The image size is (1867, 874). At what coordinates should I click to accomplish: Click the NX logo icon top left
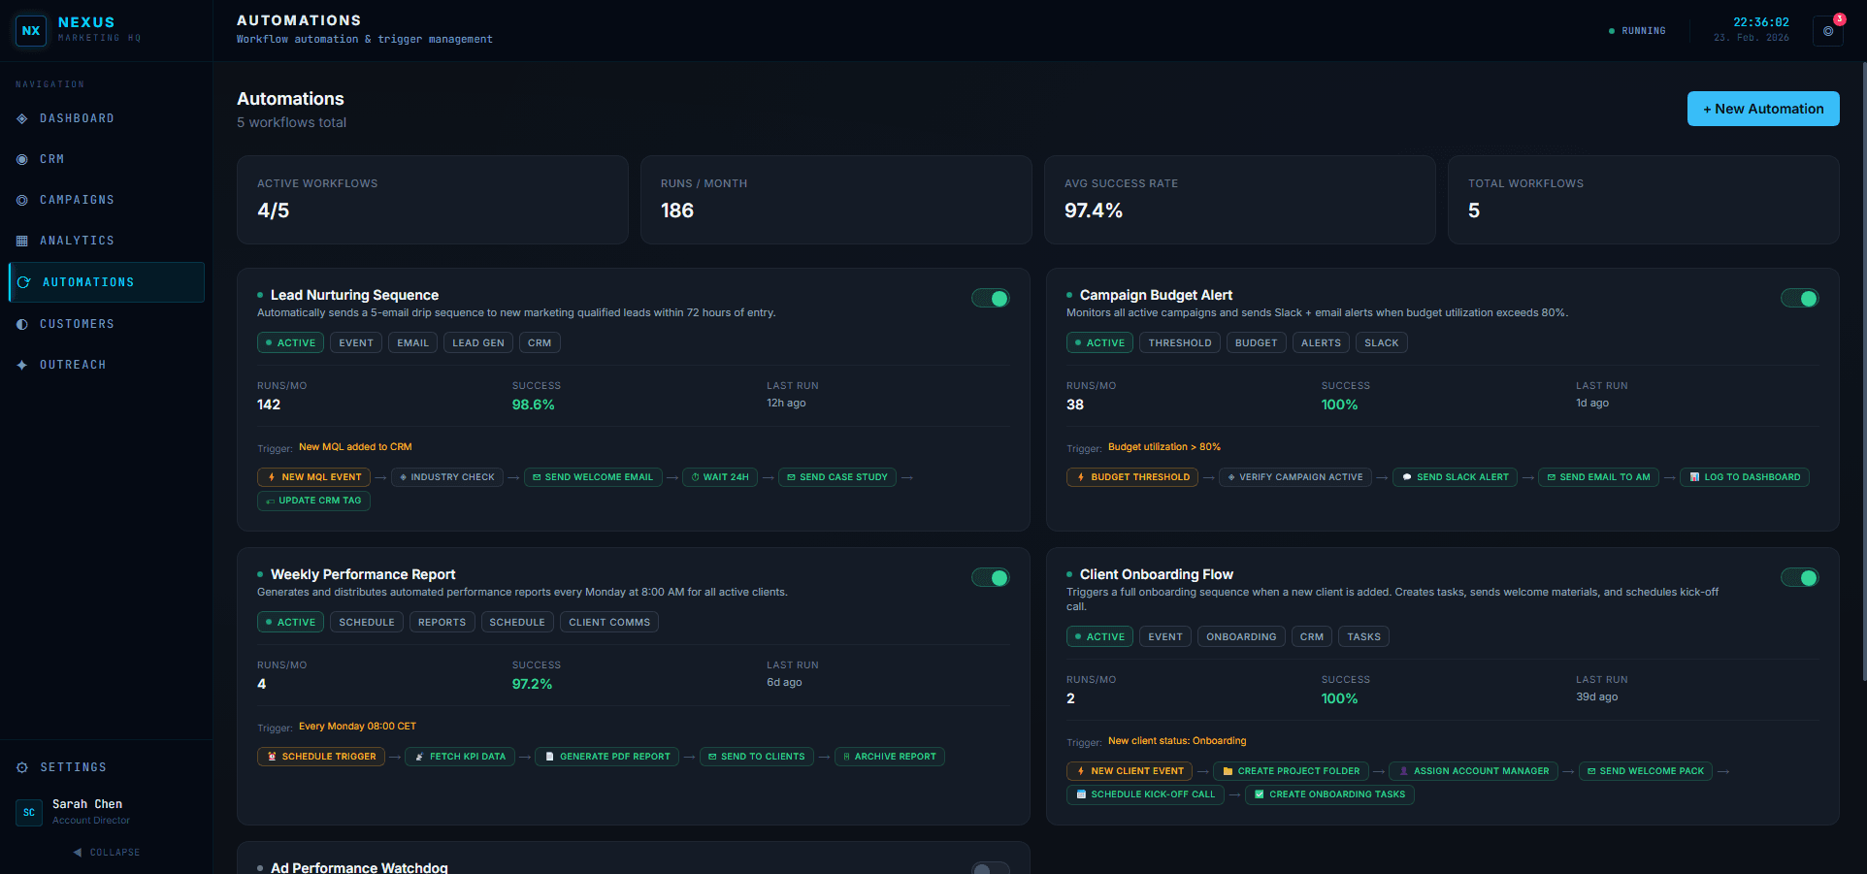tap(30, 30)
